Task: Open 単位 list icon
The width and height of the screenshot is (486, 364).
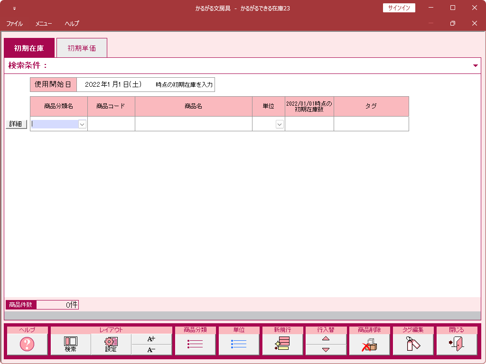Action: [x=239, y=344]
